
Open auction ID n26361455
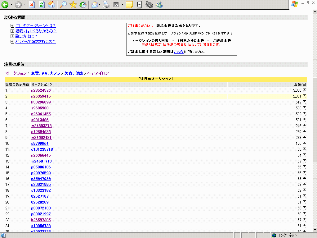point(41,114)
